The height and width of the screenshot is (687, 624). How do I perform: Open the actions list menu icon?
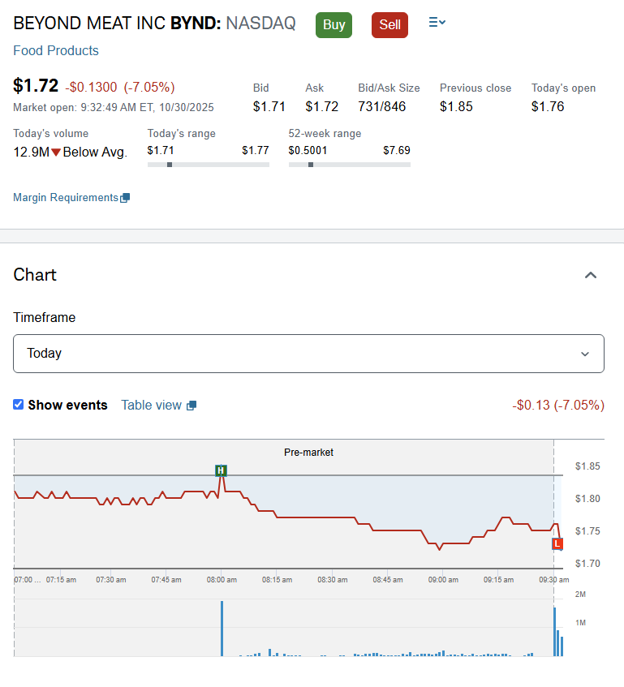437,23
